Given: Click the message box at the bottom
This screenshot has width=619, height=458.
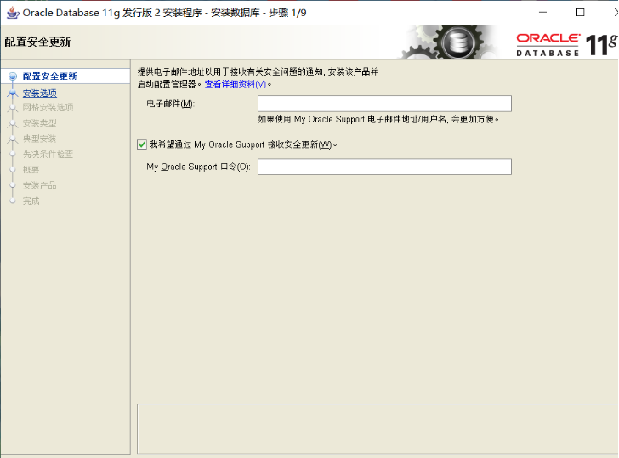Looking at the screenshot, I should [378, 429].
